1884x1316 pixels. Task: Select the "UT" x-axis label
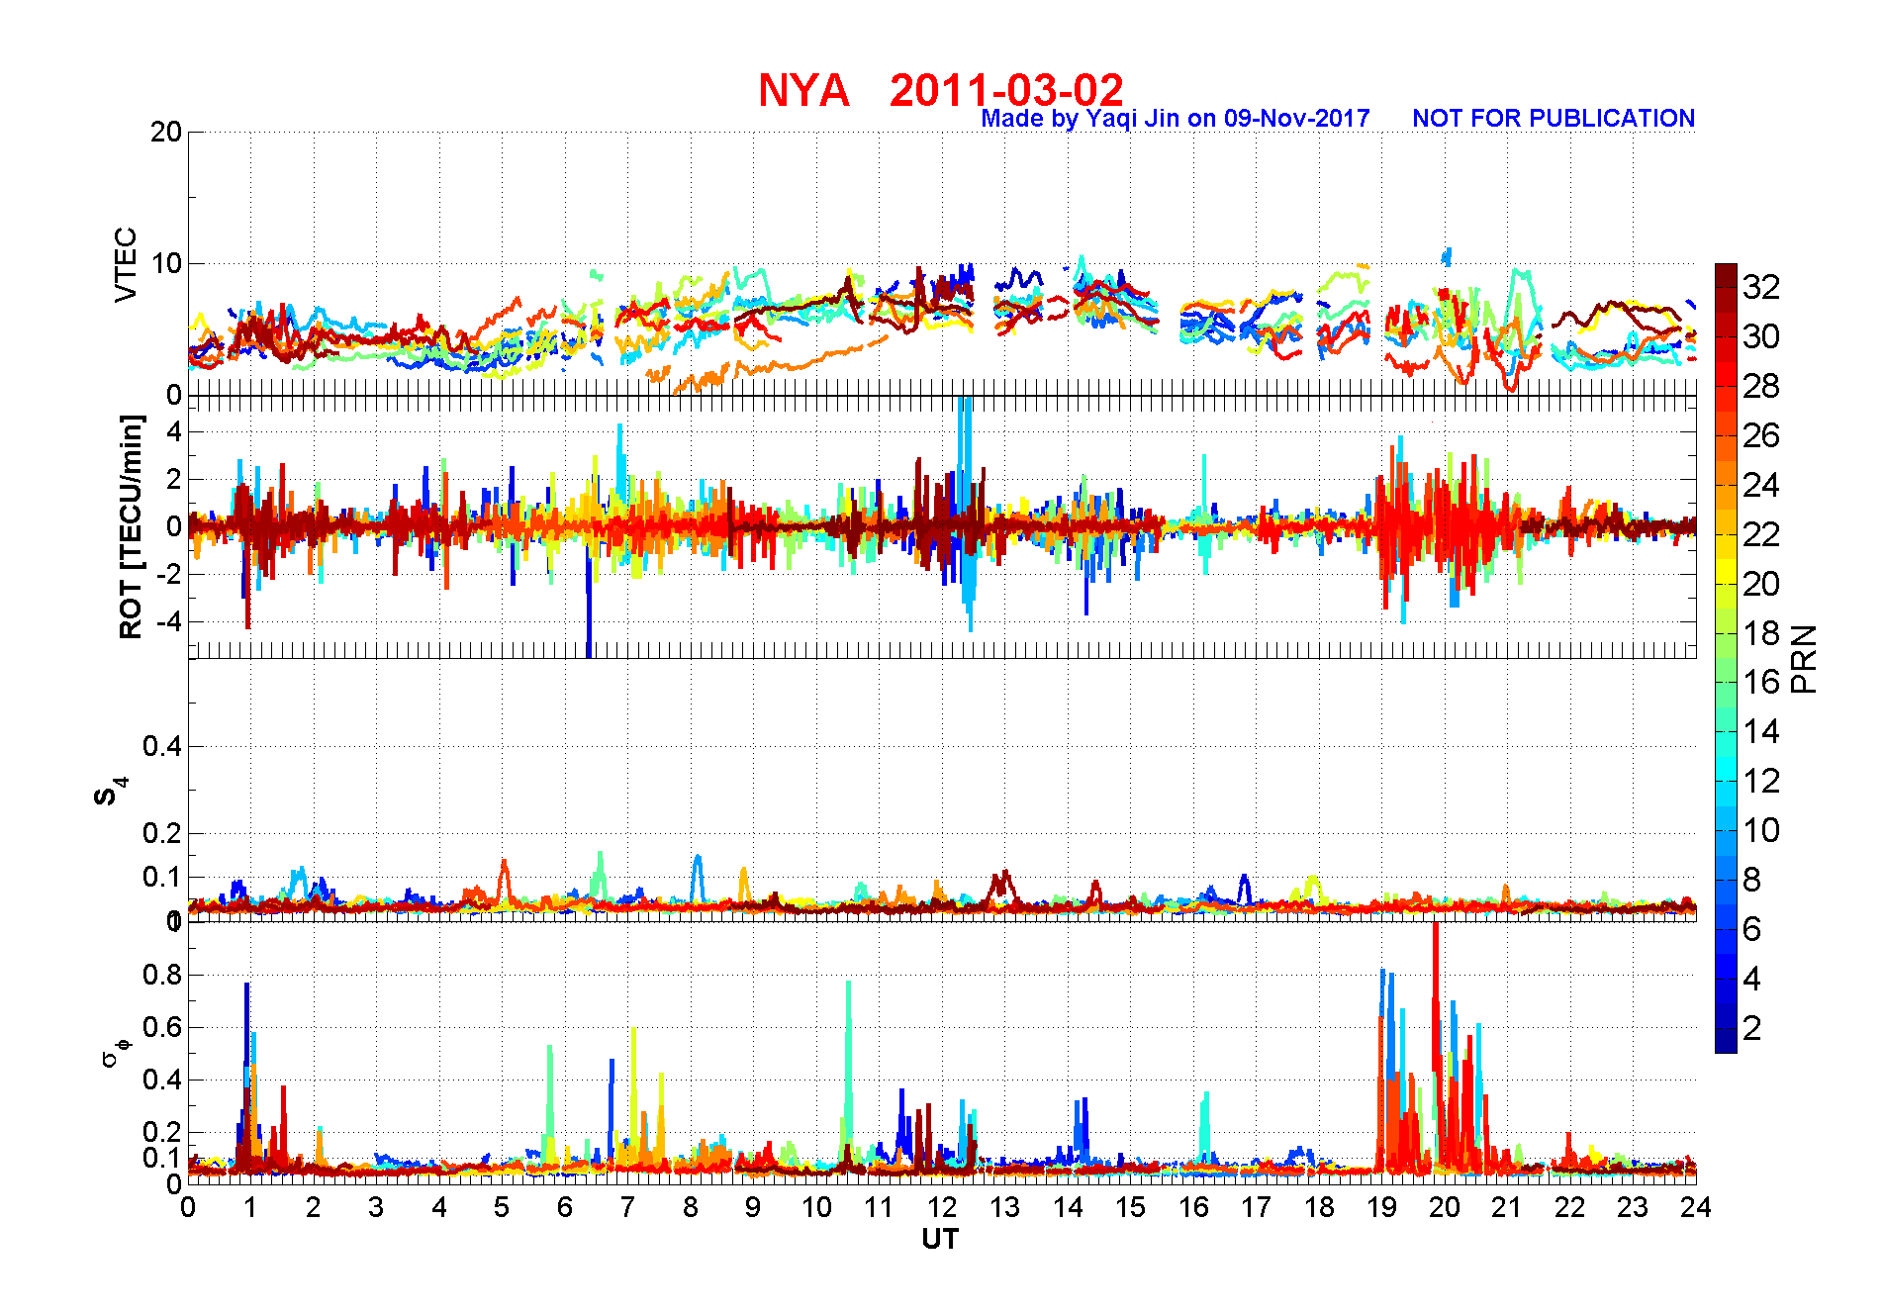(x=941, y=1240)
